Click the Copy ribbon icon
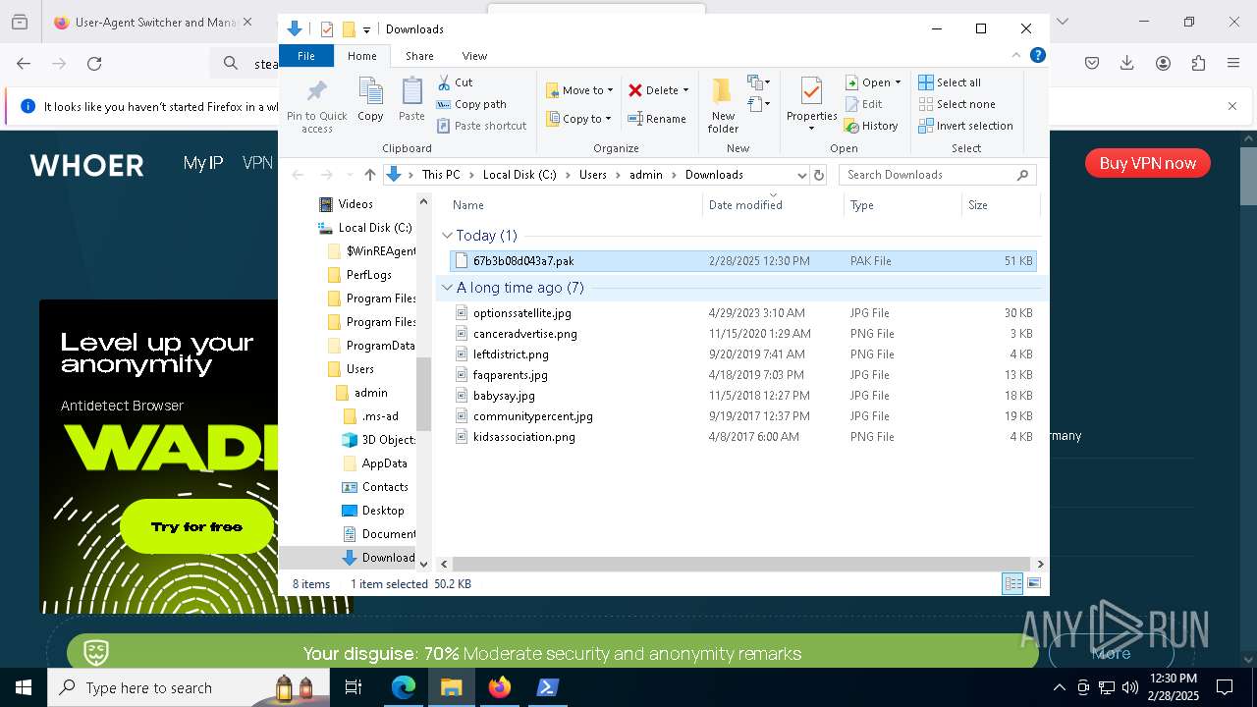The height and width of the screenshot is (707, 1257). pyautogui.click(x=370, y=100)
